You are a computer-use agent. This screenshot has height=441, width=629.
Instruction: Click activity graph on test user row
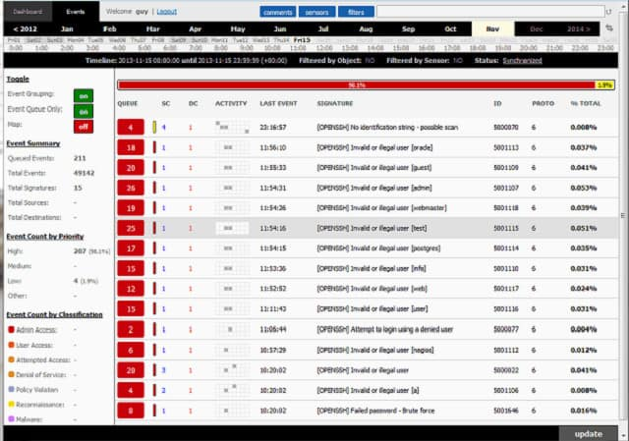tap(232, 228)
